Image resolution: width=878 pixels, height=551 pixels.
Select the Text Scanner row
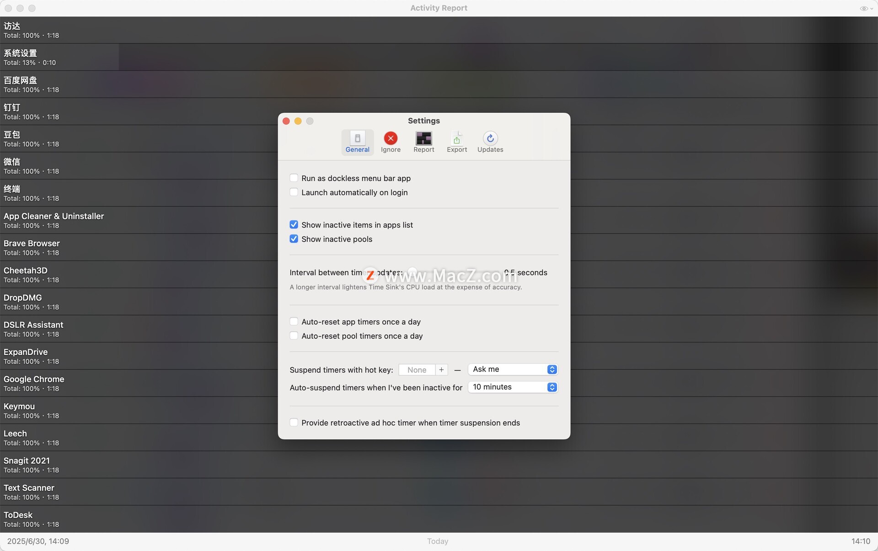(439, 492)
